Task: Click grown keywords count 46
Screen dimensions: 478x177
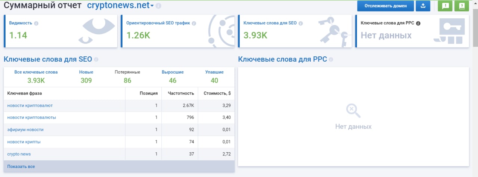Action: pos(173,80)
